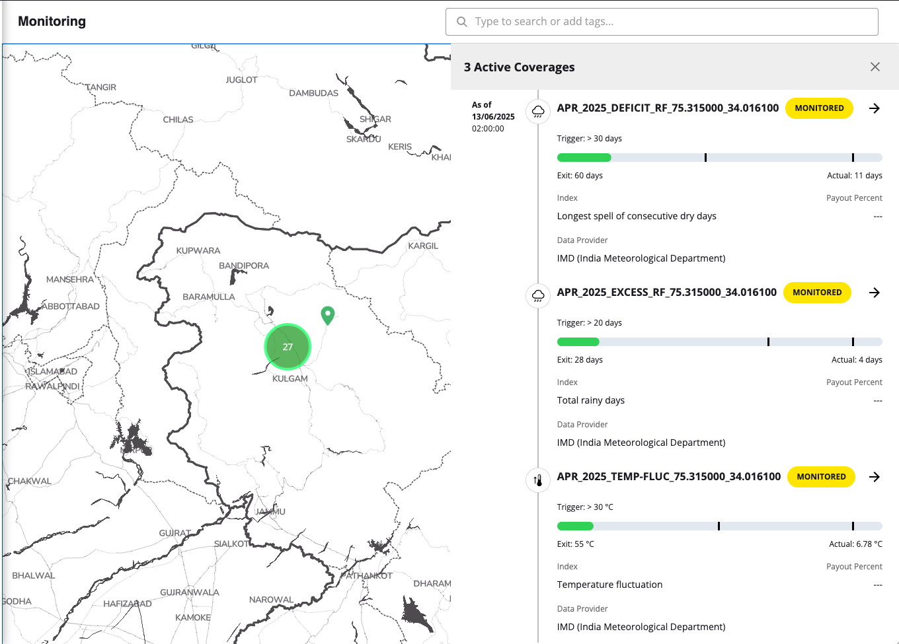This screenshot has width=899, height=644.
Task: Click the 3 Active Coverages heading
Action: click(x=519, y=67)
